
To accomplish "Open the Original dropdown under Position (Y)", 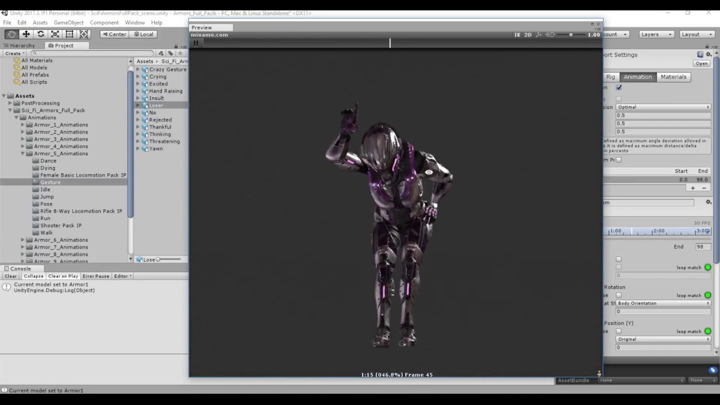I will tap(663, 339).
